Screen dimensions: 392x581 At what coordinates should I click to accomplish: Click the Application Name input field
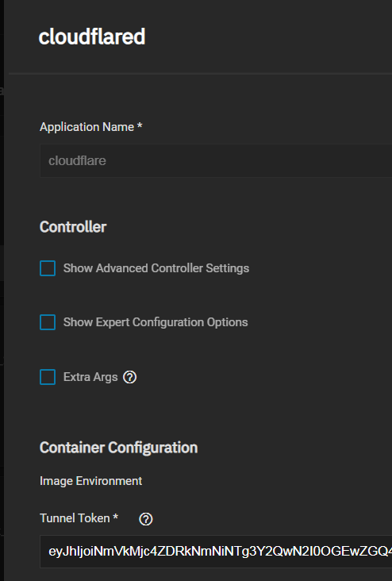click(x=216, y=161)
